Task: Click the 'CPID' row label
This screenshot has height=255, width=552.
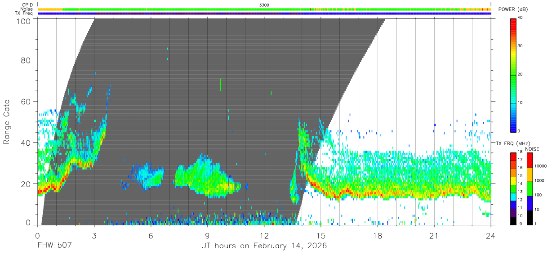Action: pos(27,5)
